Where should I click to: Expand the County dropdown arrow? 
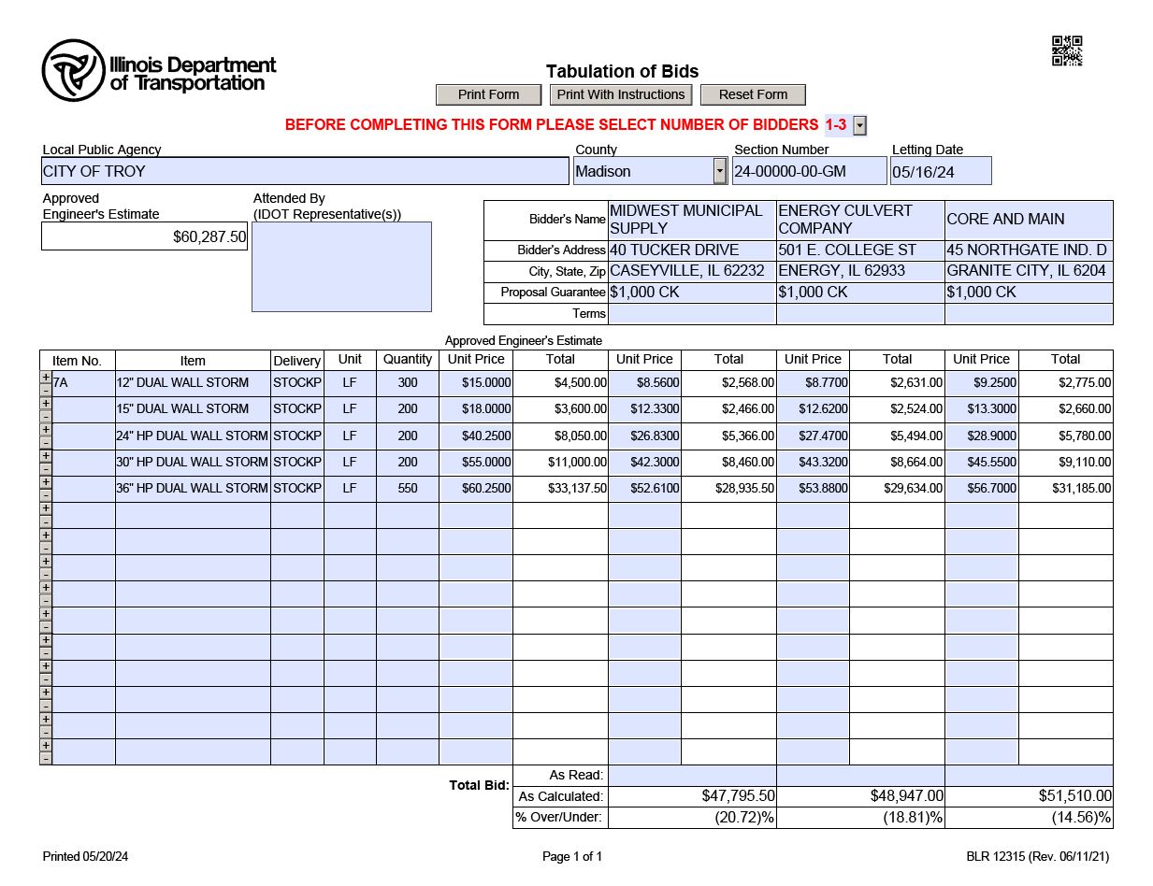pyautogui.click(x=719, y=171)
